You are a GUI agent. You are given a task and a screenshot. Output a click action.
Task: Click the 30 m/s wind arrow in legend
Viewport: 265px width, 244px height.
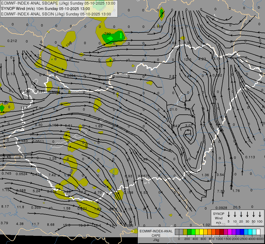click(x=247, y=214)
